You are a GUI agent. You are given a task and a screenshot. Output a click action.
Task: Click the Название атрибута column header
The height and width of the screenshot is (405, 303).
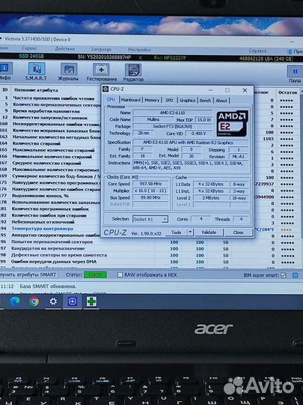(x=36, y=90)
